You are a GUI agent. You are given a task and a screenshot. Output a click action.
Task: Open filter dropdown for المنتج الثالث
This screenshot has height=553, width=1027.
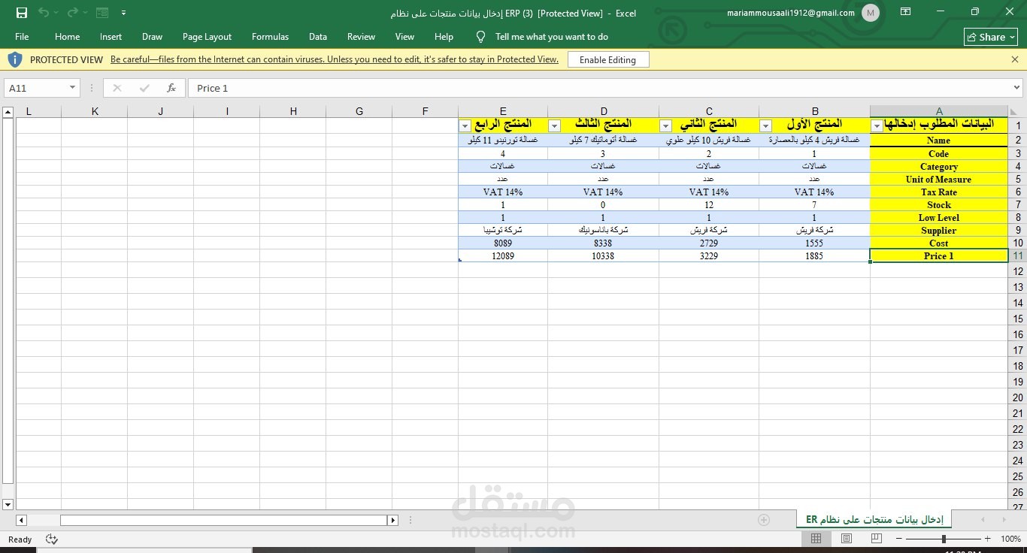pyautogui.click(x=554, y=125)
